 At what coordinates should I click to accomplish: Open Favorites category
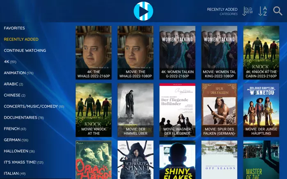(x=14, y=28)
